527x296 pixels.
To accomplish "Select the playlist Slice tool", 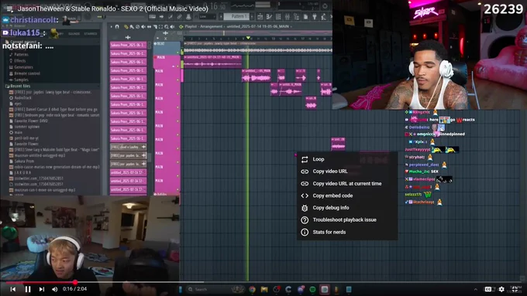I will tap(155, 26).
